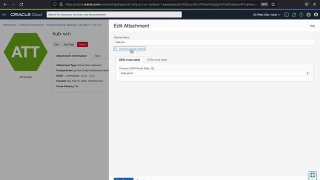320x180 pixels.
Task: Open the language globe icon
Action: [308, 14]
